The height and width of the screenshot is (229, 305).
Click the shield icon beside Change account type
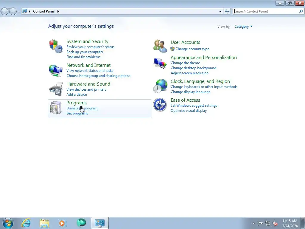click(x=172, y=49)
